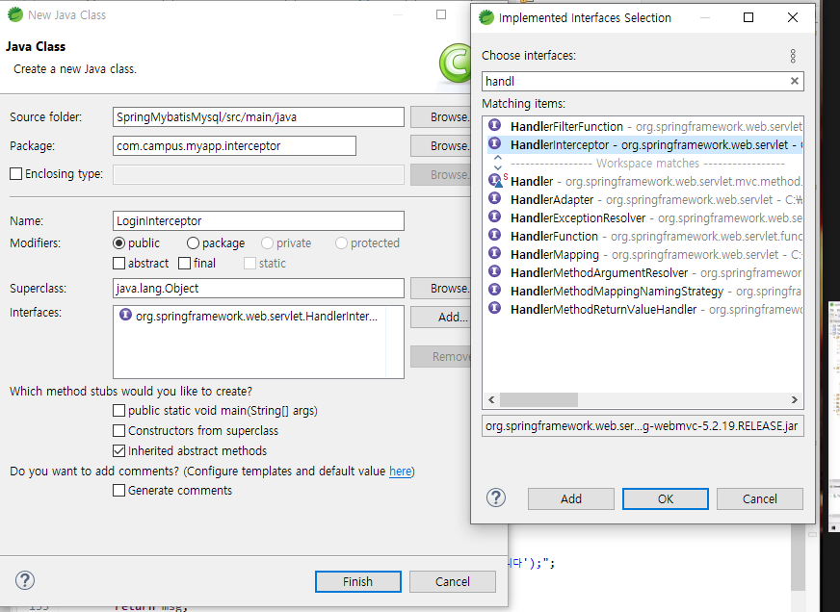The height and width of the screenshot is (612, 840).
Task: Click the HandlerInterceptor interface icon in list
Action: click(x=494, y=143)
